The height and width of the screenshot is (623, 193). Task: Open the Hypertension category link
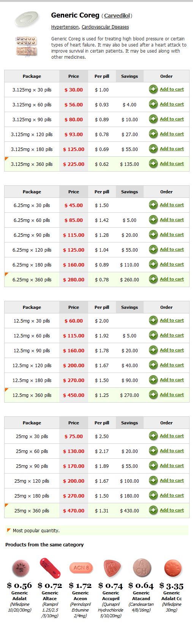pyautogui.click(x=65, y=27)
